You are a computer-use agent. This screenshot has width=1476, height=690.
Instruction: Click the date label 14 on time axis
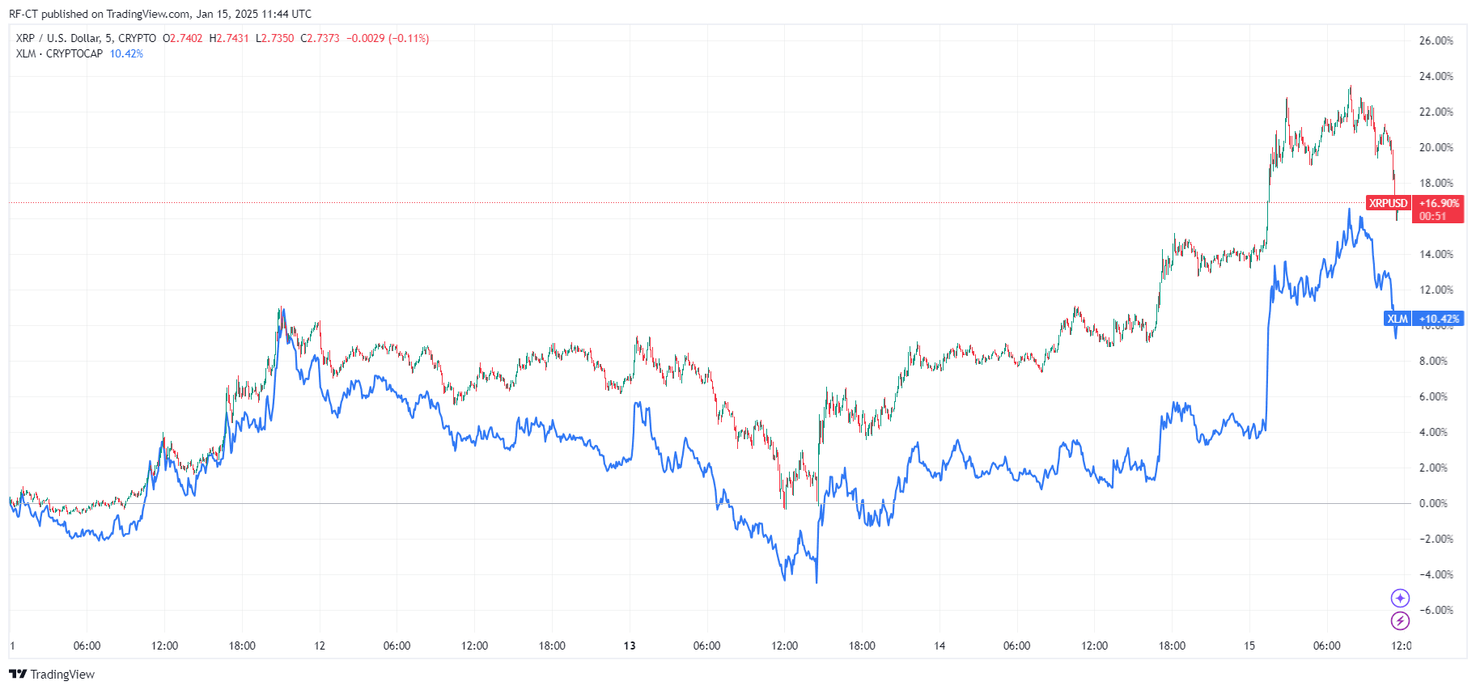pos(939,646)
